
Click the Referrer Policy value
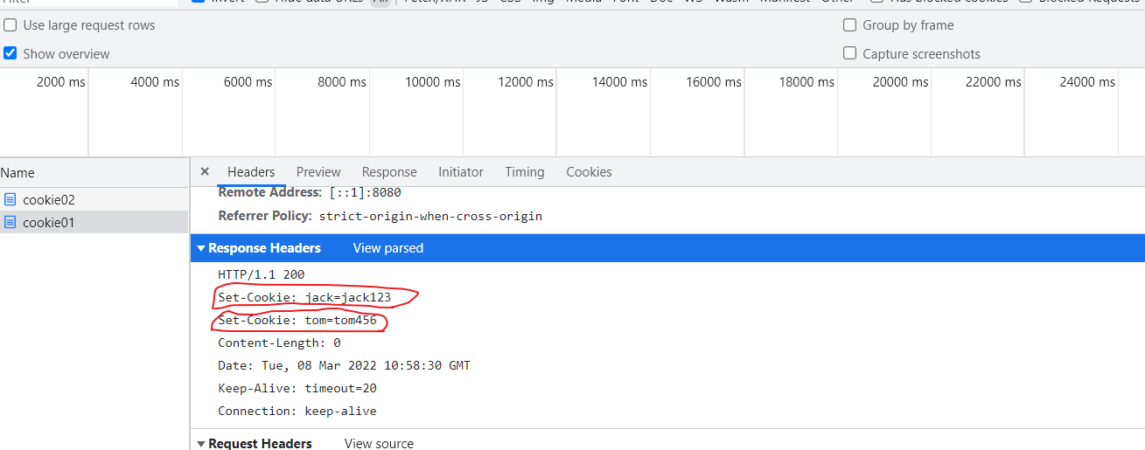[430, 216]
